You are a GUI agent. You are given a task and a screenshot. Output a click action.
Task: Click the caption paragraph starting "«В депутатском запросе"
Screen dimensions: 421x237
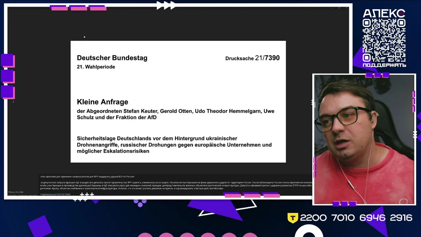point(176,185)
